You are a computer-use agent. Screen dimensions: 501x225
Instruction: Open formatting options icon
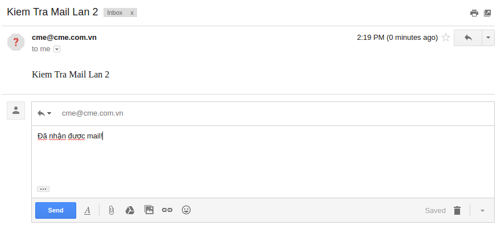pos(87,210)
